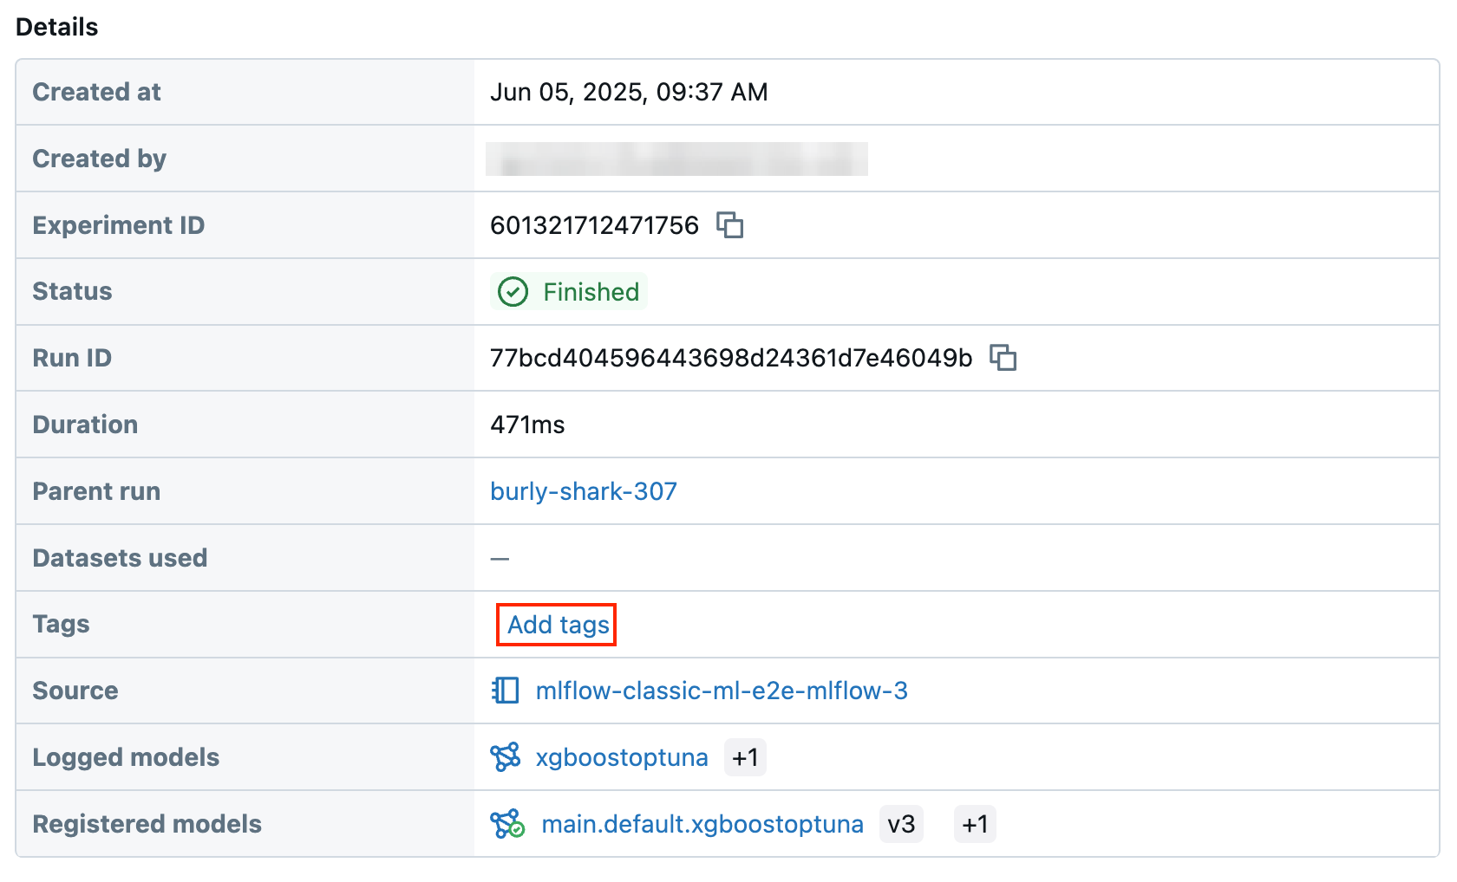Open the mlflow-classic-ml-e2e-mlflow-3 source notebook
This screenshot has width=1457, height=882.
[724, 691]
